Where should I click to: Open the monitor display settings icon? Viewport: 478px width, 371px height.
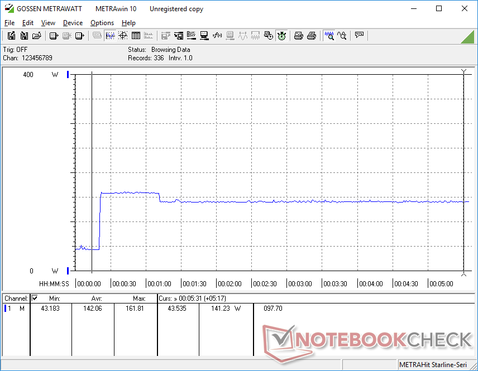(204, 36)
